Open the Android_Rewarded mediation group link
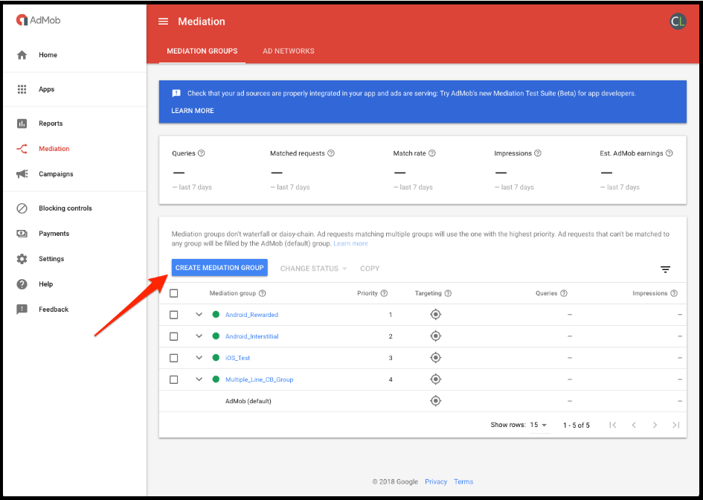This screenshot has height=500, width=703. [x=251, y=315]
